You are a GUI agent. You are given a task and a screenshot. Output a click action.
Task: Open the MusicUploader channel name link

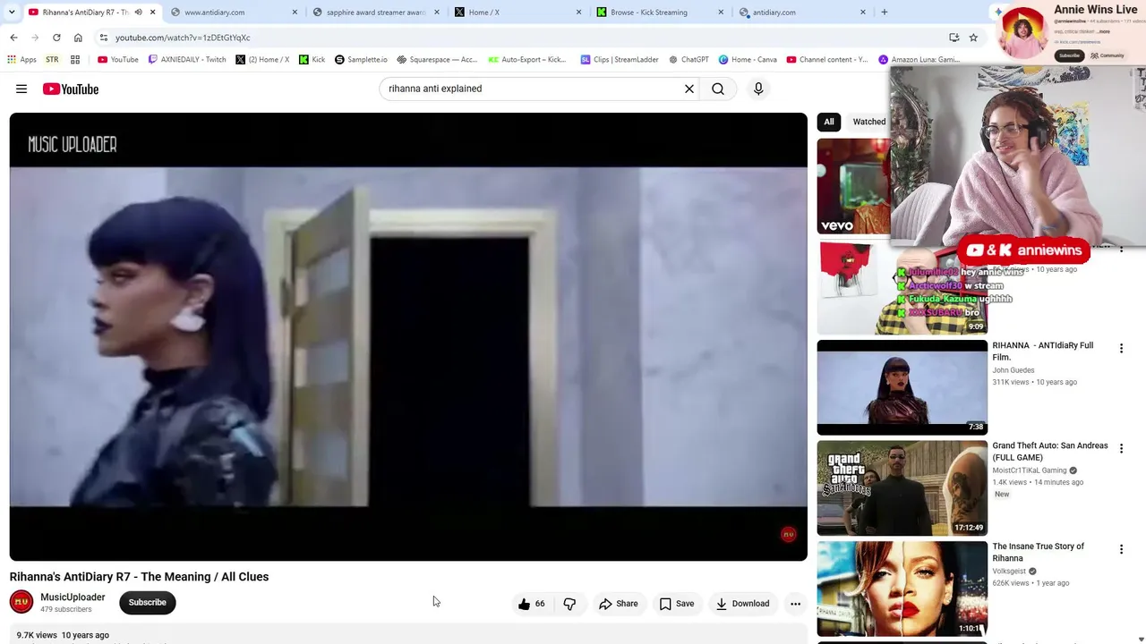tap(73, 597)
